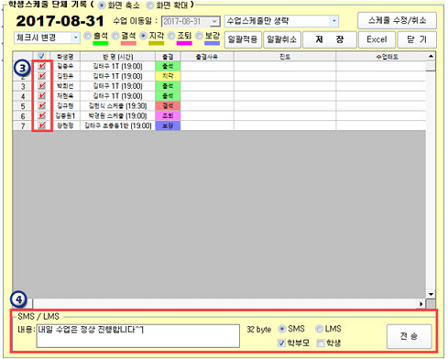The height and width of the screenshot is (359, 448).
Task: Select the 화면 확대 radio option
Action: tap(149, 5)
